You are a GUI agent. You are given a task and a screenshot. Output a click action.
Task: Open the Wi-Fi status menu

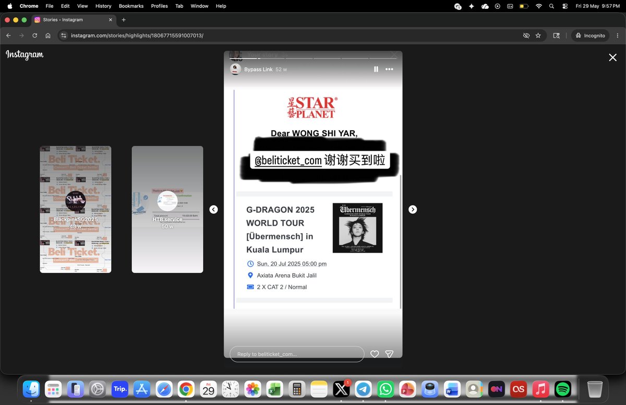pos(538,6)
